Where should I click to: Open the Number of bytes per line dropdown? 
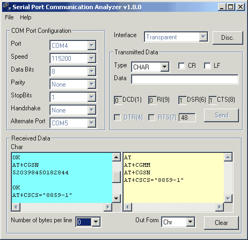pyautogui.click(x=96, y=222)
